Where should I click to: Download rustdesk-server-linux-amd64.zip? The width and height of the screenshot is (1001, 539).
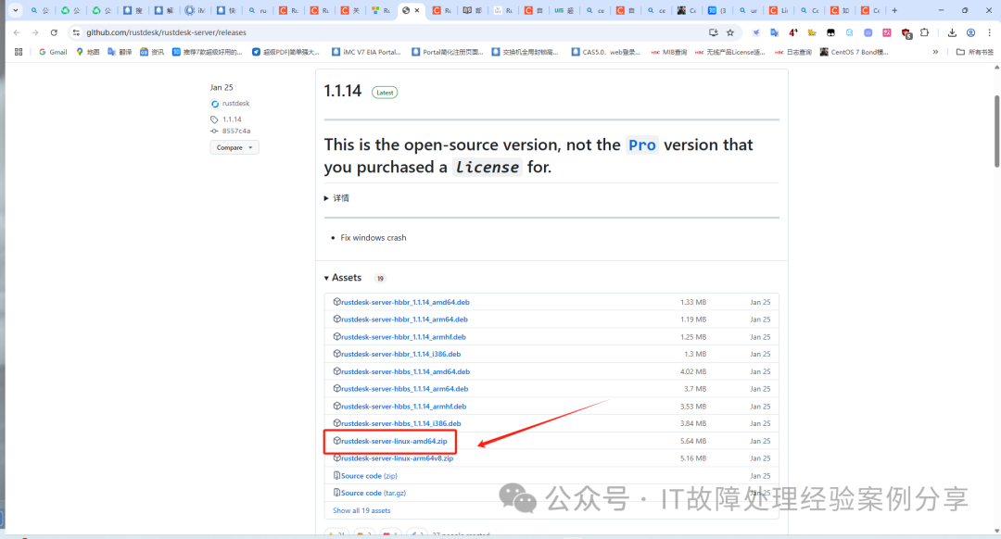click(x=394, y=441)
